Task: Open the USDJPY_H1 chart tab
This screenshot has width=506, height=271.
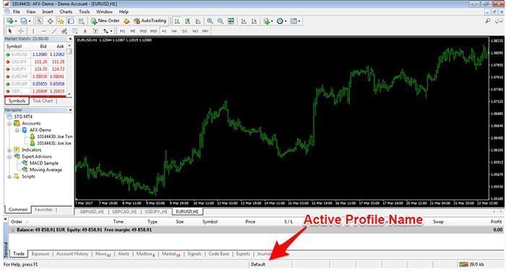Action: click(156, 212)
